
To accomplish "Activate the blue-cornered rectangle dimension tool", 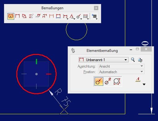I will [58, 16].
